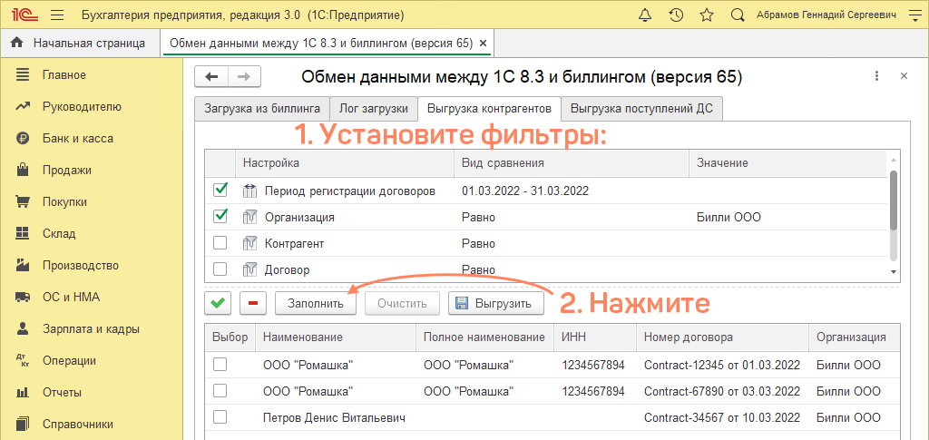The image size is (929, 440).
Task: Open the history clock icon
Action: [676, 15]
